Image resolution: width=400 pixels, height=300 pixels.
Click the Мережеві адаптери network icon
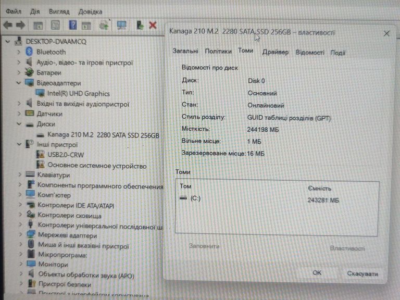coord(31,234)
